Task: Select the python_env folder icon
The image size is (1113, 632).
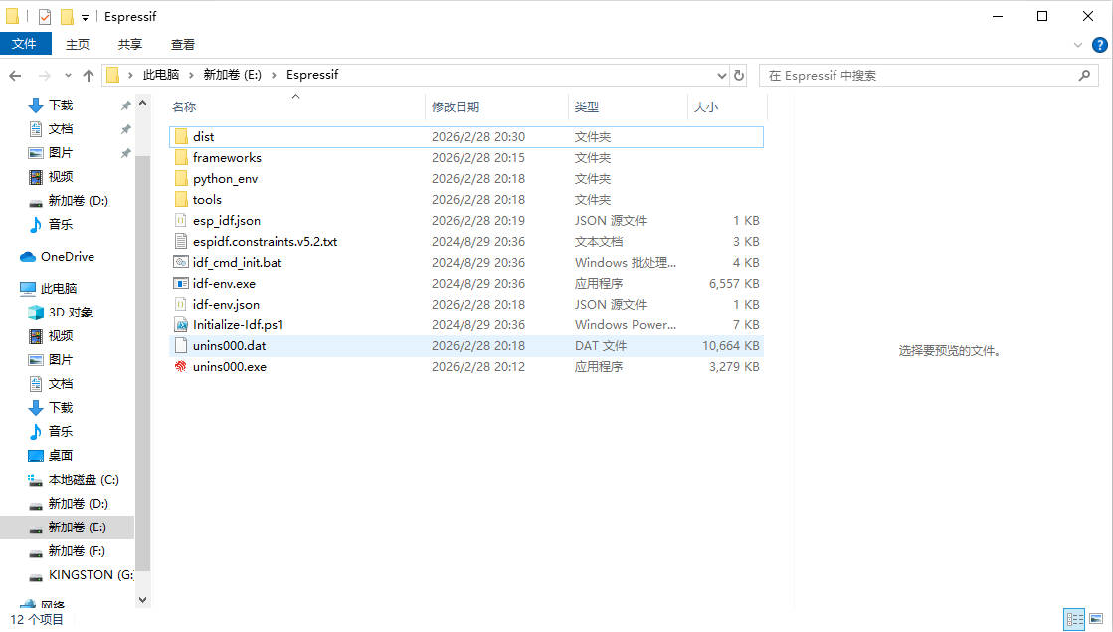Action: [x=181, y=179]
